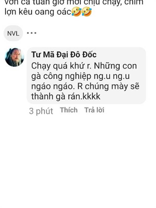Screen dimensions: 156x208
Task: Click the cut-off top line of the post
Action: [x=74, y=3]
